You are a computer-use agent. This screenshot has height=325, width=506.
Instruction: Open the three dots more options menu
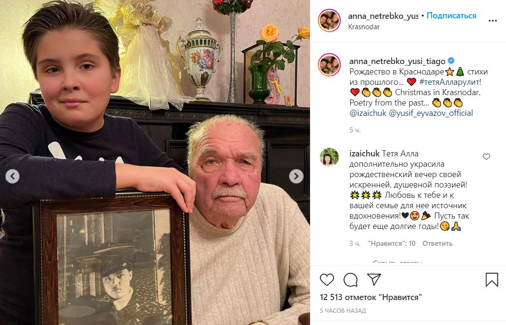pos(492,21)
